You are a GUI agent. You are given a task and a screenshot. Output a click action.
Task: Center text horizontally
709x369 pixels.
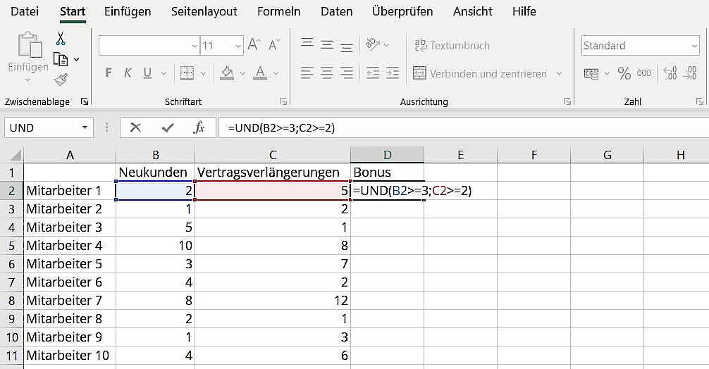click(327, 73)
